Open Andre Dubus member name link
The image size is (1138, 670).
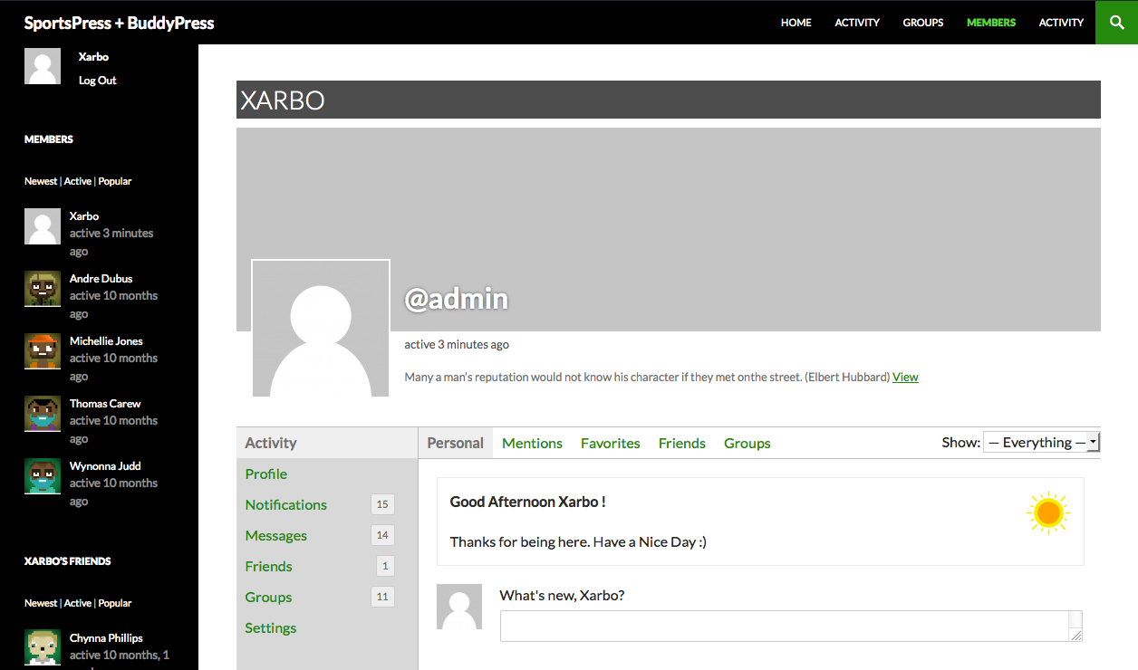(101, 279)
